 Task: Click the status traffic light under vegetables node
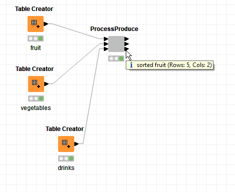click(36, 98)
